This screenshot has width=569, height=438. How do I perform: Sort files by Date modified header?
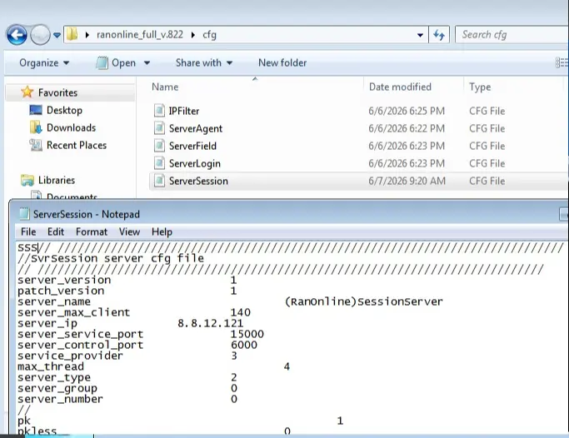coord(400,87)
